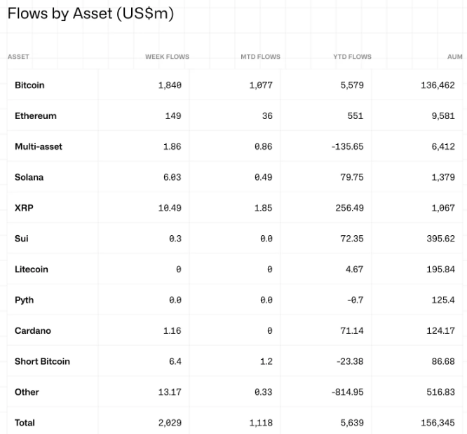Select the Litecoin row label
The width and height of the screenshot is (467, 434).
pos(32,269)
